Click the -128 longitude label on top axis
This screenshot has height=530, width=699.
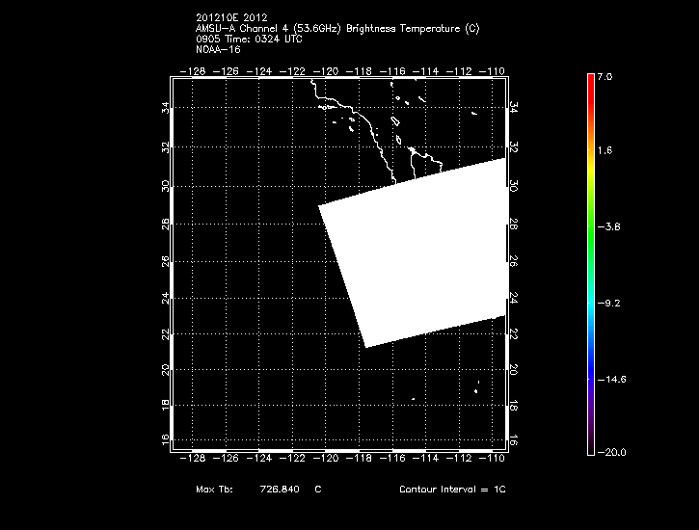pos(196,71)
